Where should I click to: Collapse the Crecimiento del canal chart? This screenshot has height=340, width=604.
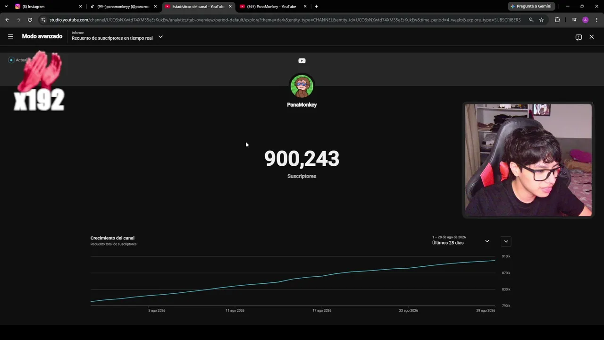click(506, 241)
